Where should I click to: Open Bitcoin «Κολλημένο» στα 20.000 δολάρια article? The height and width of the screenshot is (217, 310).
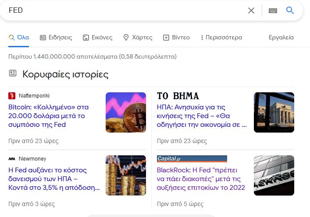(48, 116)
